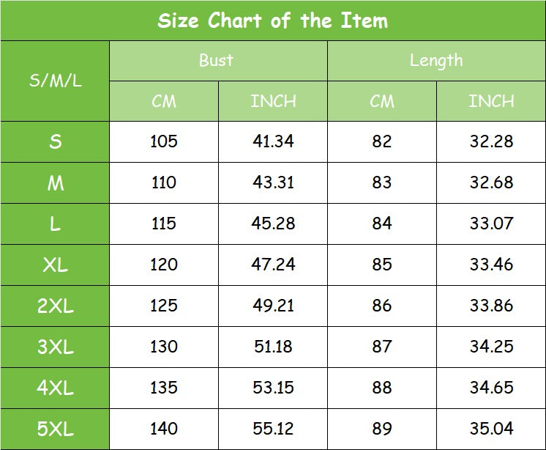
Task: Select the M size row label
Action: click(55, 182)
